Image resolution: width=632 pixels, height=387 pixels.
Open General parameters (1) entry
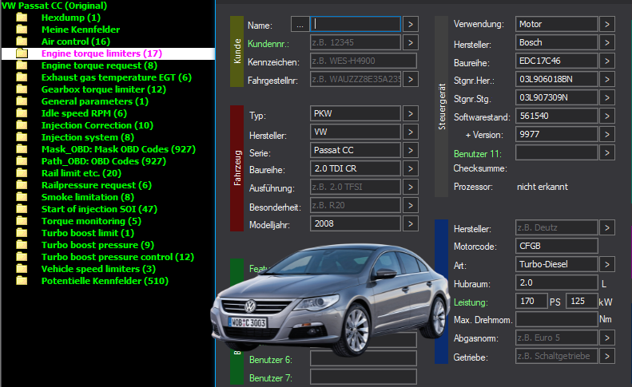pos(95,101)
